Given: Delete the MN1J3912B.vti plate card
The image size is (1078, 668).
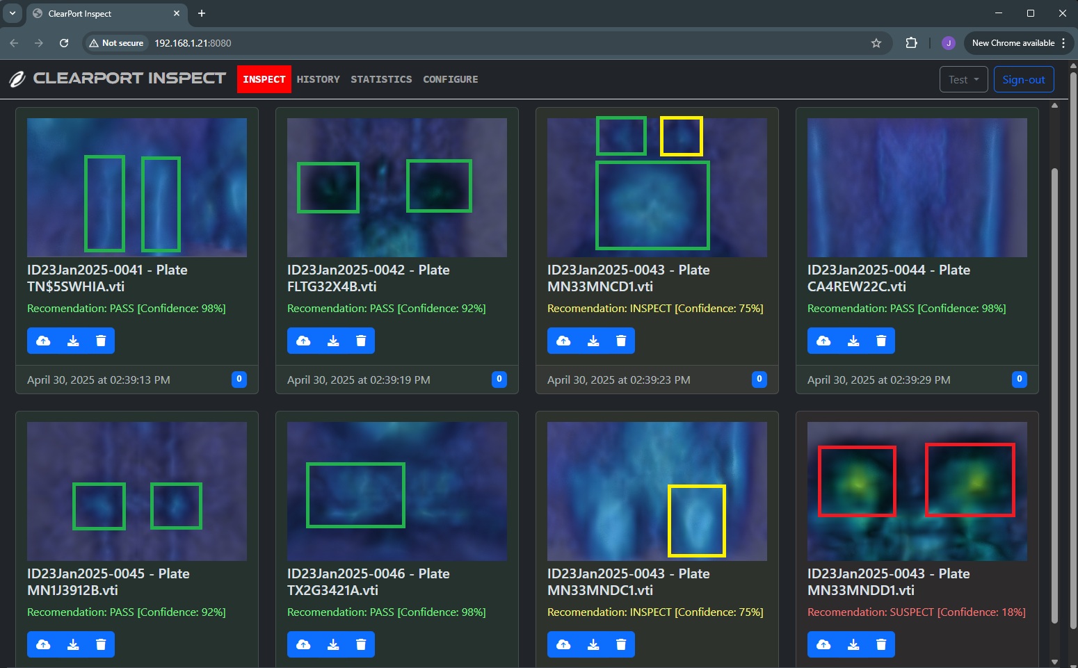Looking at the screenshot, I should point(101,644).
